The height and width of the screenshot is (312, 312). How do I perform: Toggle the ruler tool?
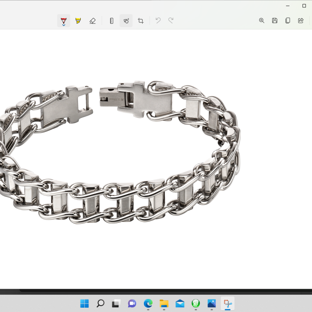tap(112, 20)
